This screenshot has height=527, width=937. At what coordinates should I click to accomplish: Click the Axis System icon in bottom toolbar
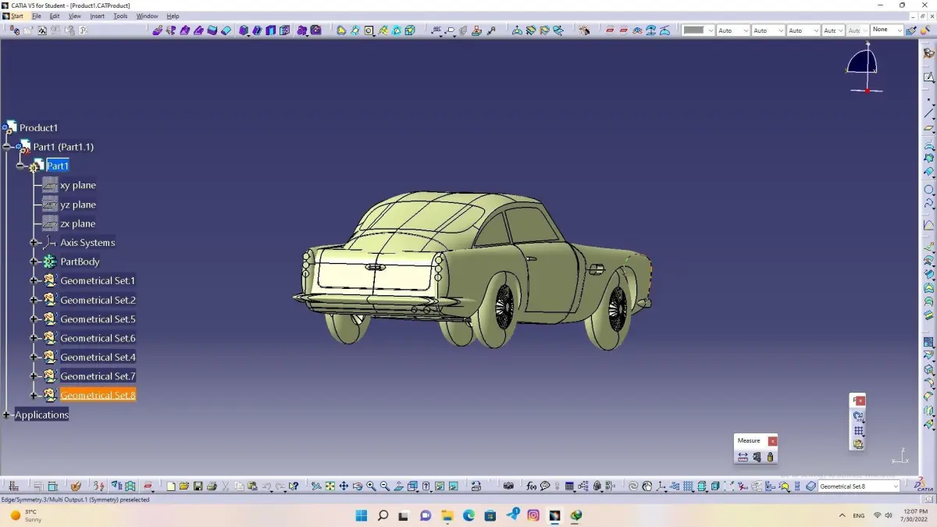(661, 486)
